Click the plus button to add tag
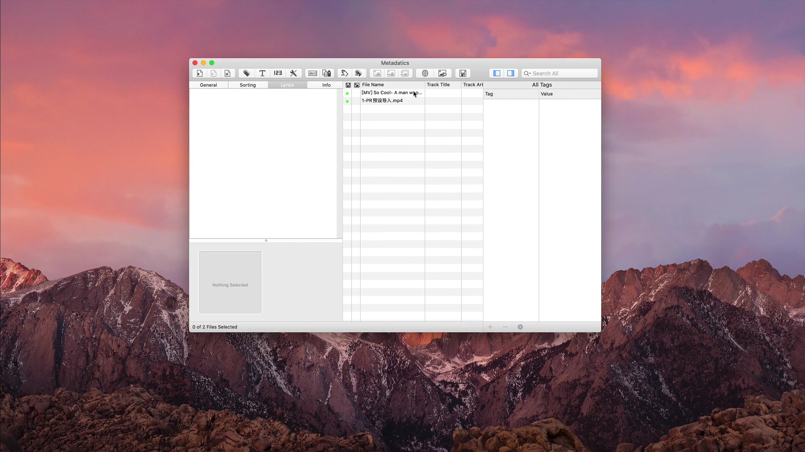805x452 pixels. tap(490, 327)
